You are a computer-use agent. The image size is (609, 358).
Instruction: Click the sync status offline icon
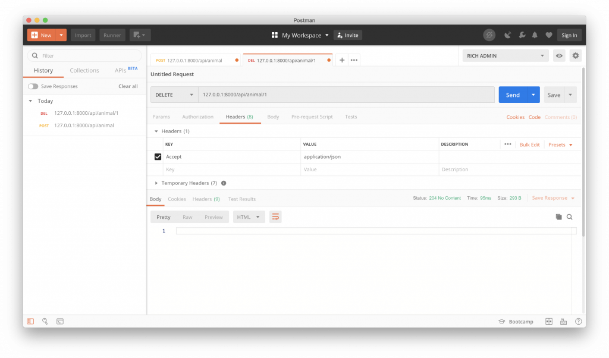click(489, 35)
